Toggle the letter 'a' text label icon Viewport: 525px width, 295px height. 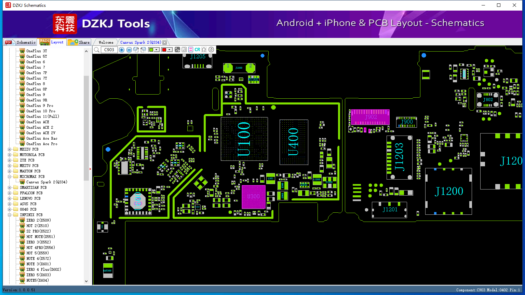184,50
